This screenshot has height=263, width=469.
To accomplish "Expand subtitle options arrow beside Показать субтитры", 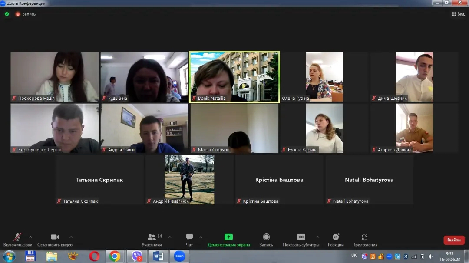I will point(318,237).
